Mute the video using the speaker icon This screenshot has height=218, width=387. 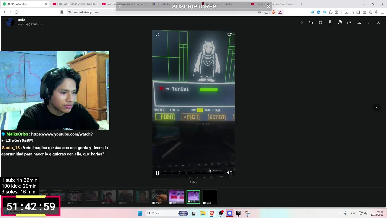[x=229, y=173]
